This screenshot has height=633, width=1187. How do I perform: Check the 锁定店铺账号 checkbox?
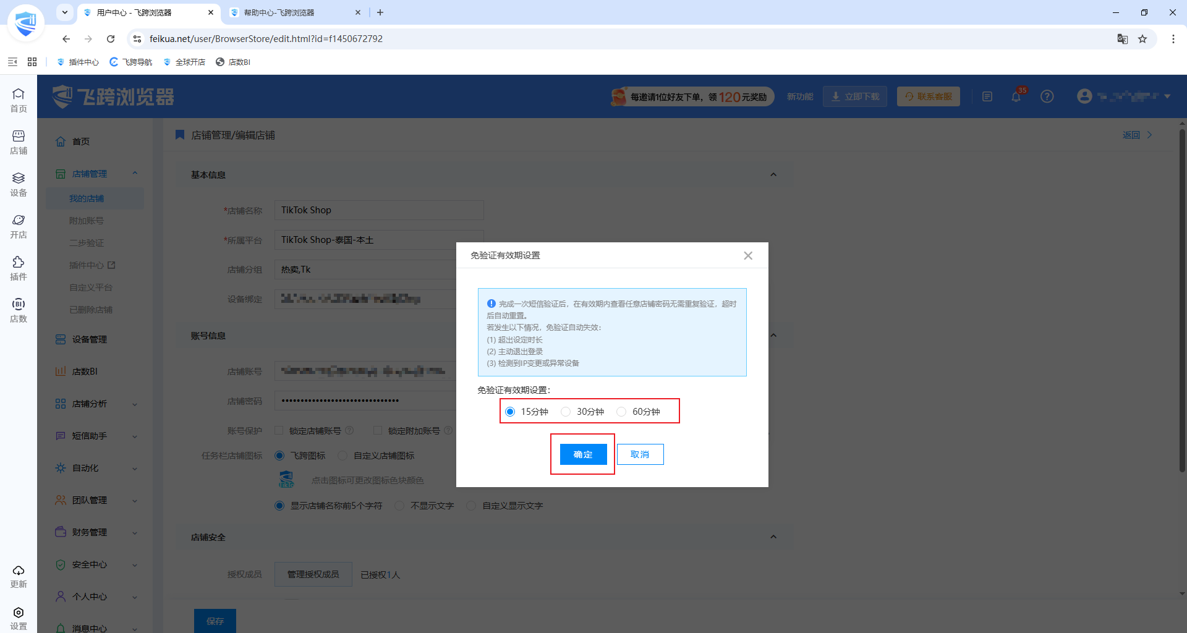(x=279, y=430)
